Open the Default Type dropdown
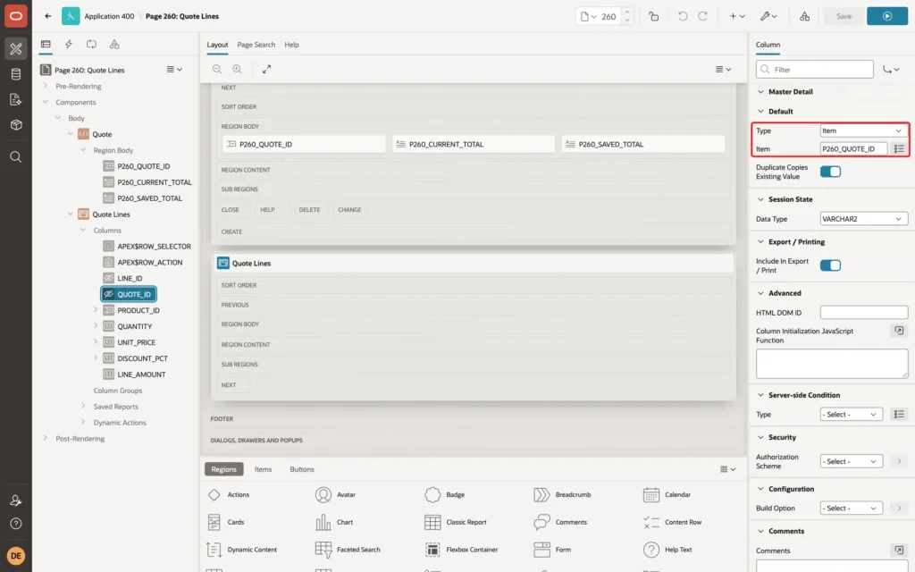Viewport: 915px width, 572px height. (864, 130)
